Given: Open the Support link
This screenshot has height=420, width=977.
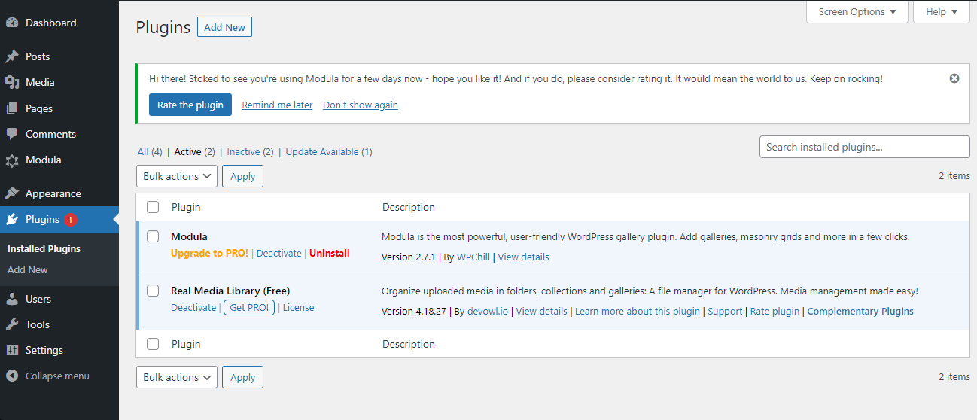Looking at the screenshot, I should click(725, 311).
